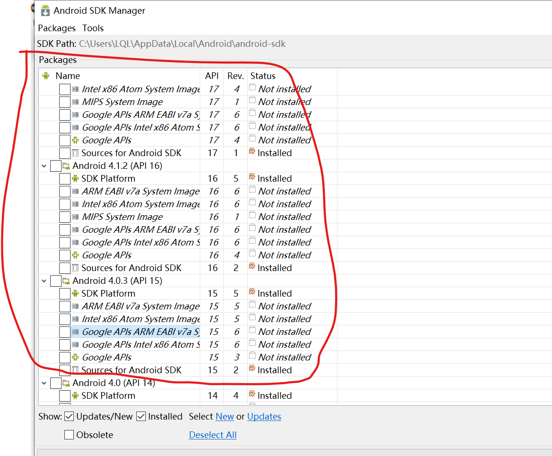Select the Android 4.1.2 (API 16) row
The width and height of the screenshot is (552, 456).
point(117,166)
